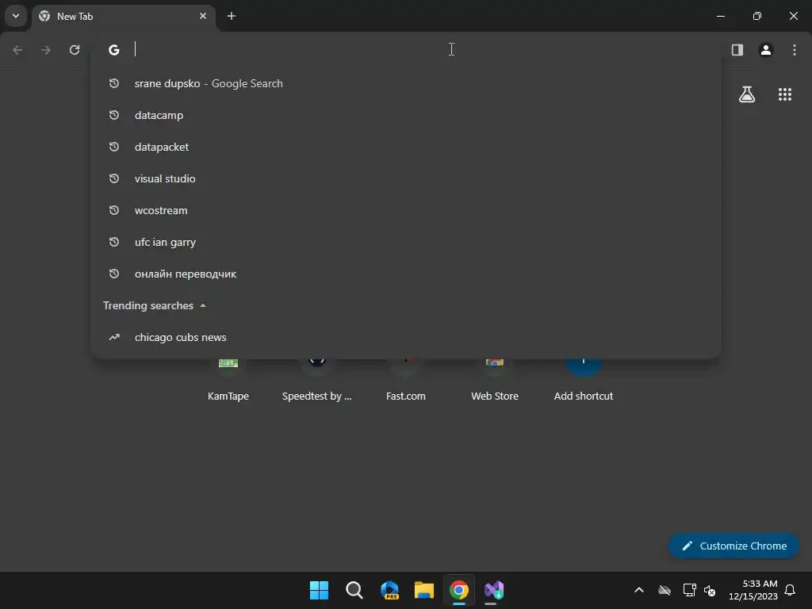812x609 pixels.
Task: Open the clock showing 5:33 AM
Action: pos(753,590)
